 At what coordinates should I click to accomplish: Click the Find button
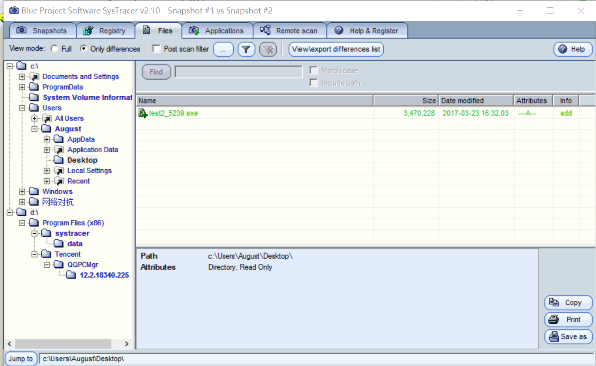coord(156,72)
